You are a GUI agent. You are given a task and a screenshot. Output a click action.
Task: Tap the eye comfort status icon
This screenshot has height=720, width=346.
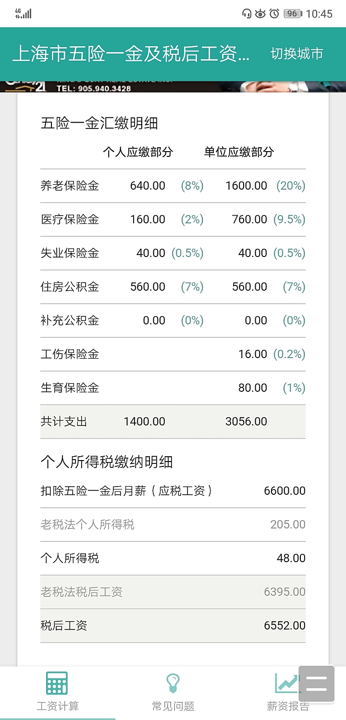click(x=260, y=13)
